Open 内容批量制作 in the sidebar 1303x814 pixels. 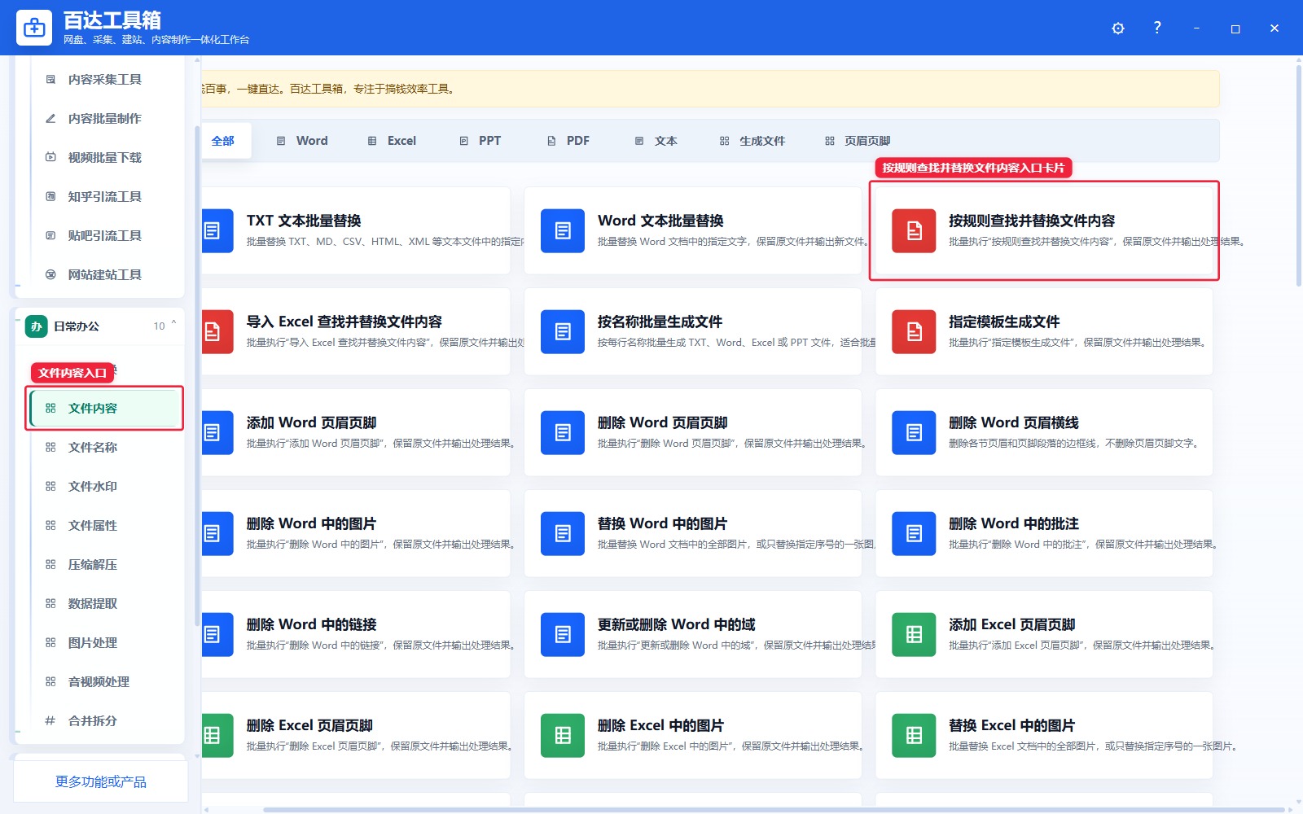coord(104,118)
